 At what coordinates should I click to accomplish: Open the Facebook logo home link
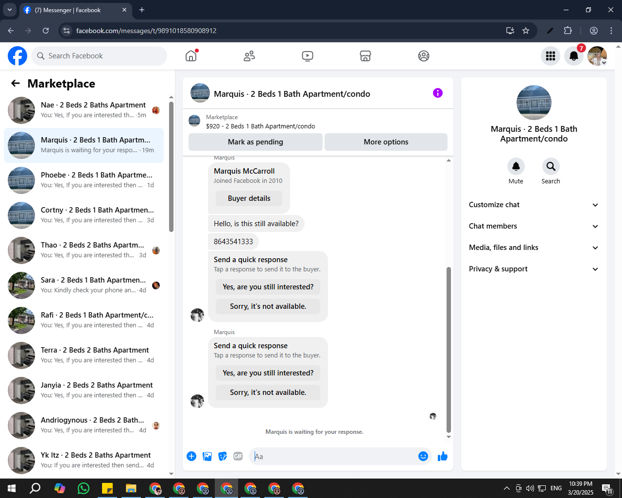coord(17,56)
